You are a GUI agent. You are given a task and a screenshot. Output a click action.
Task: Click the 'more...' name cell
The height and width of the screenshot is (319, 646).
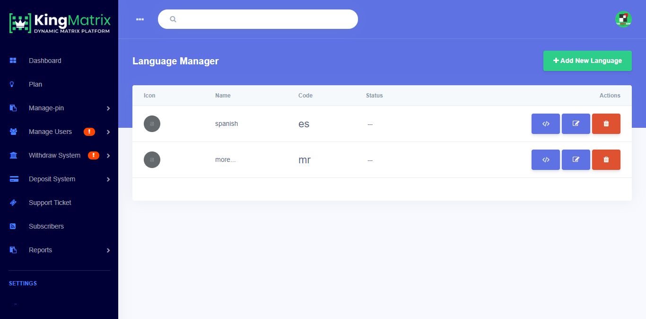pyautogui.click(x=226, y=159)
